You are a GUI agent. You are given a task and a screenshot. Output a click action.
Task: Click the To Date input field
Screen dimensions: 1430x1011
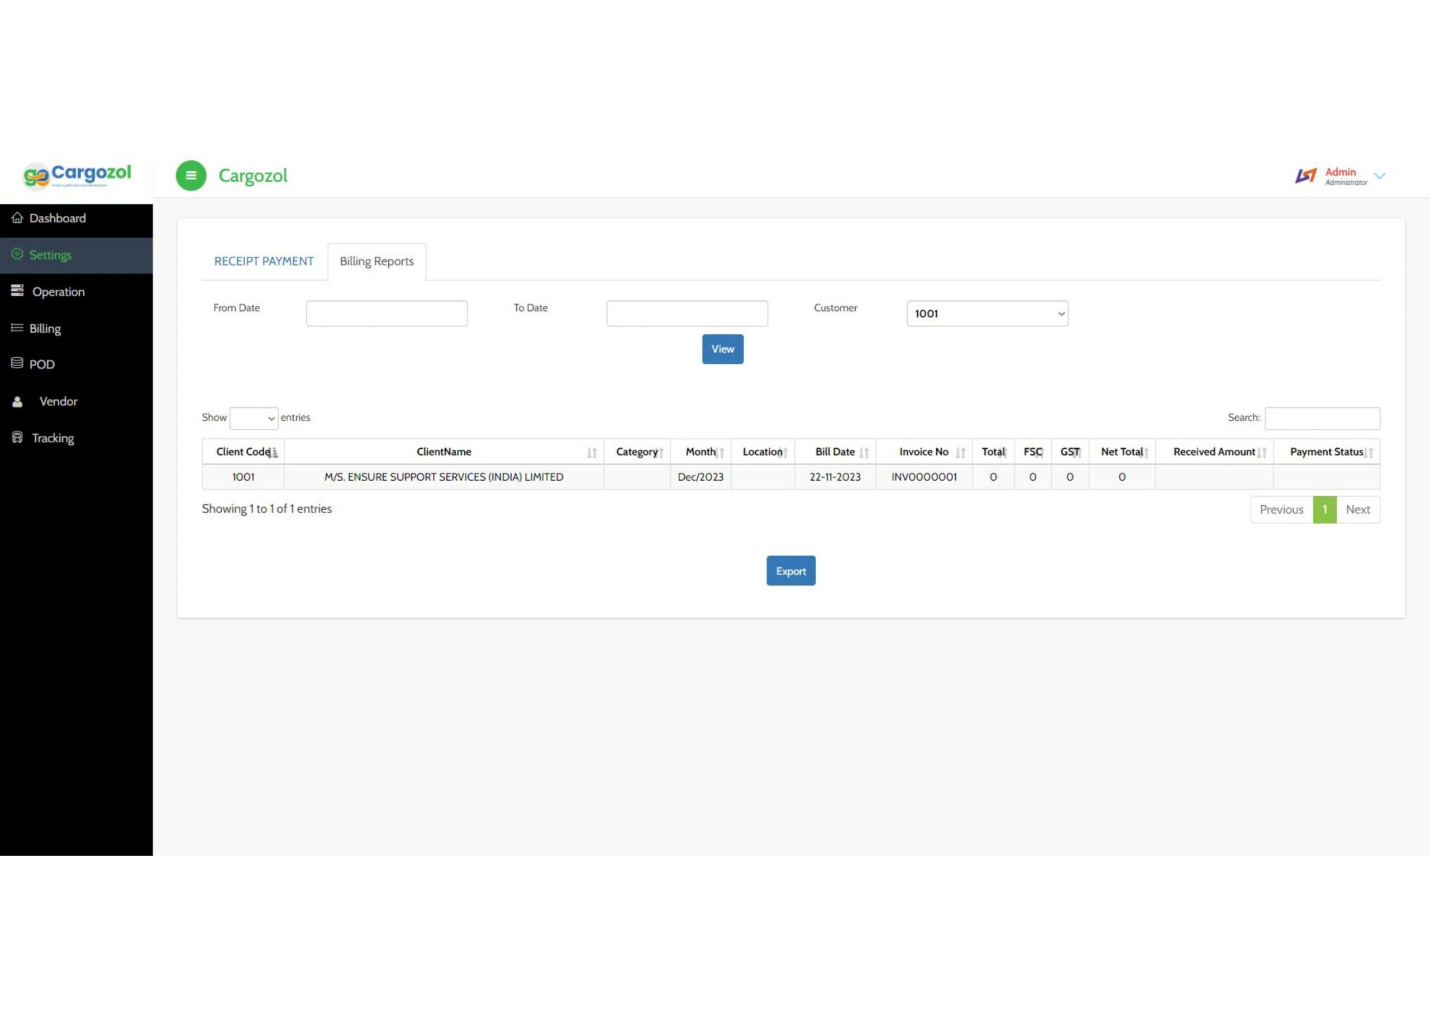(687, 314)
